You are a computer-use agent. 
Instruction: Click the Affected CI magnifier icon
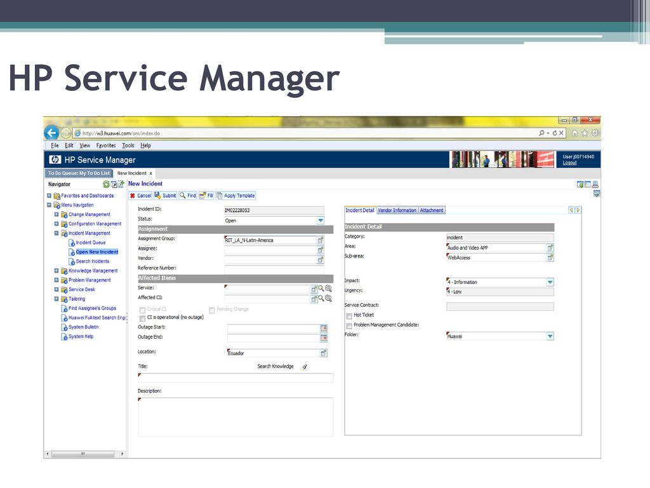click(321, 299)
